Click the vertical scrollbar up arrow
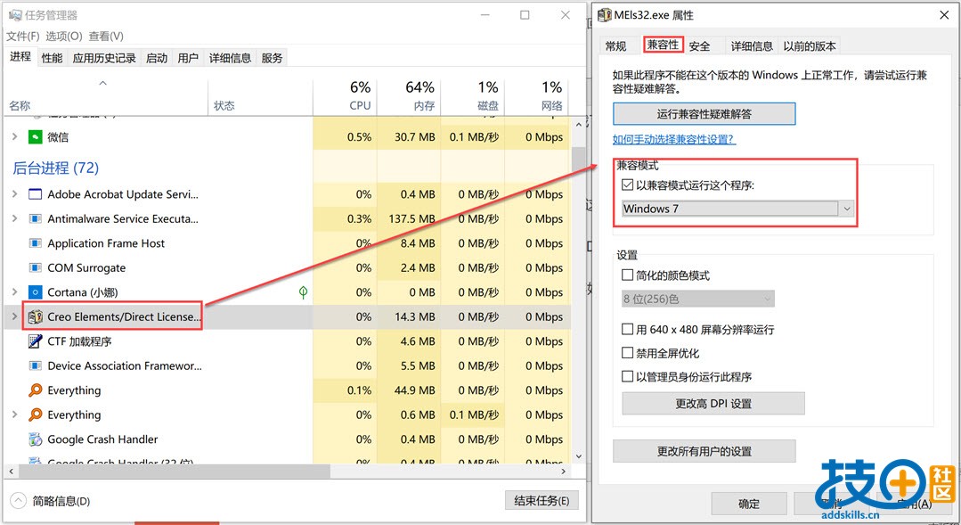Image resolution: width=961 pixels, height=525 pixels. tap(579, 124)
